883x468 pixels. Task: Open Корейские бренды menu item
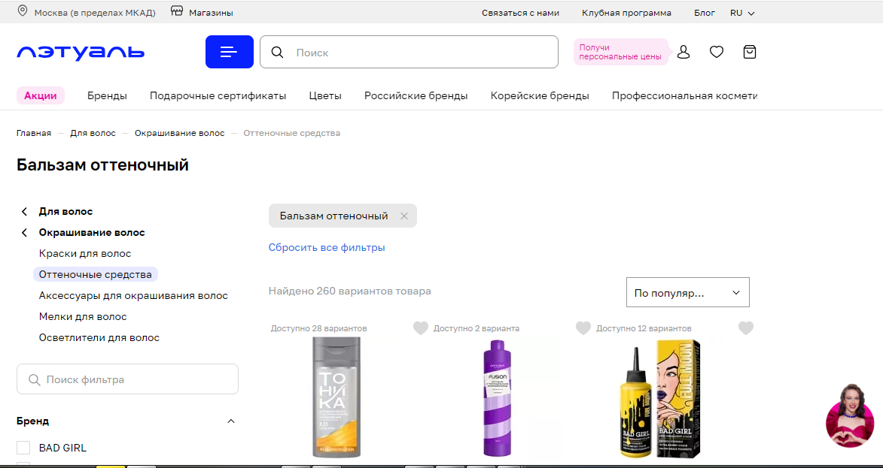[x=540, y=95]
